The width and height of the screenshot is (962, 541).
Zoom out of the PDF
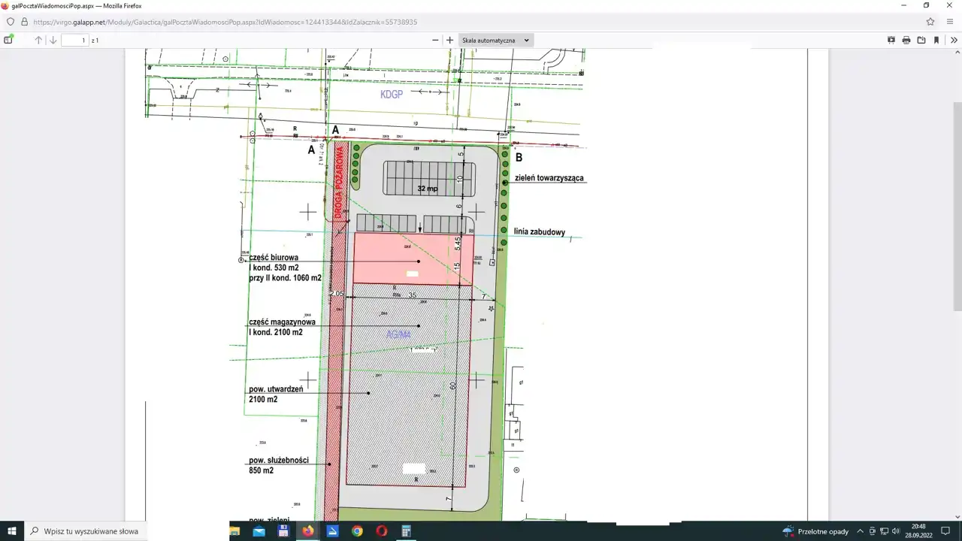[435, 40]
